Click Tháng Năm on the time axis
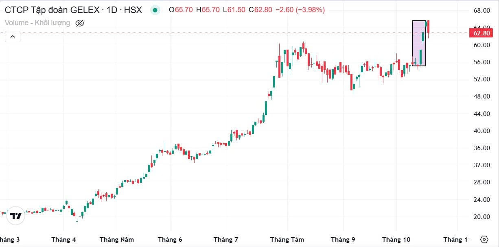The height and width of the screenshot is (247, 499). (117, 240)
